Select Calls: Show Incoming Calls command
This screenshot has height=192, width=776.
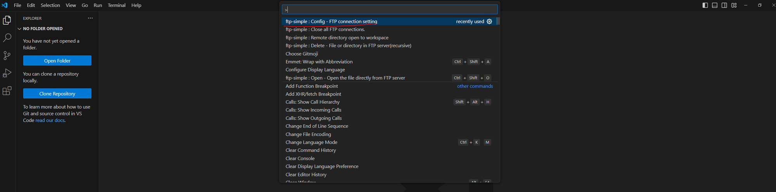click(x=389, y=110)
